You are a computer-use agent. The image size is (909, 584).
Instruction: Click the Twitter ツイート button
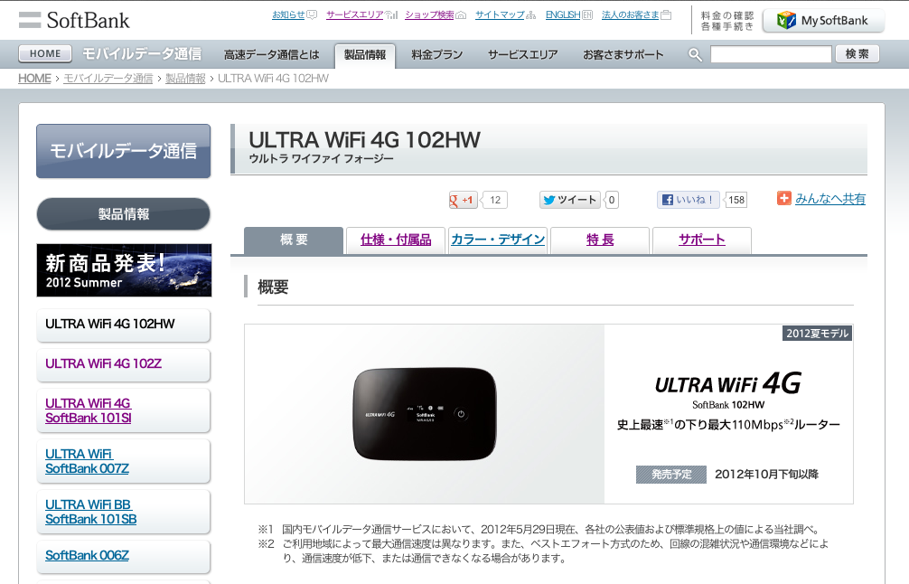570,200
